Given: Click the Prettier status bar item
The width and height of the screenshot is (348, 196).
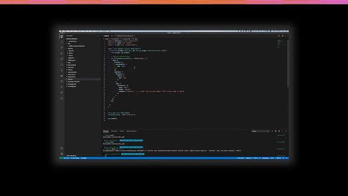Looking at the screenshot, I should click(x=278, y=158).
